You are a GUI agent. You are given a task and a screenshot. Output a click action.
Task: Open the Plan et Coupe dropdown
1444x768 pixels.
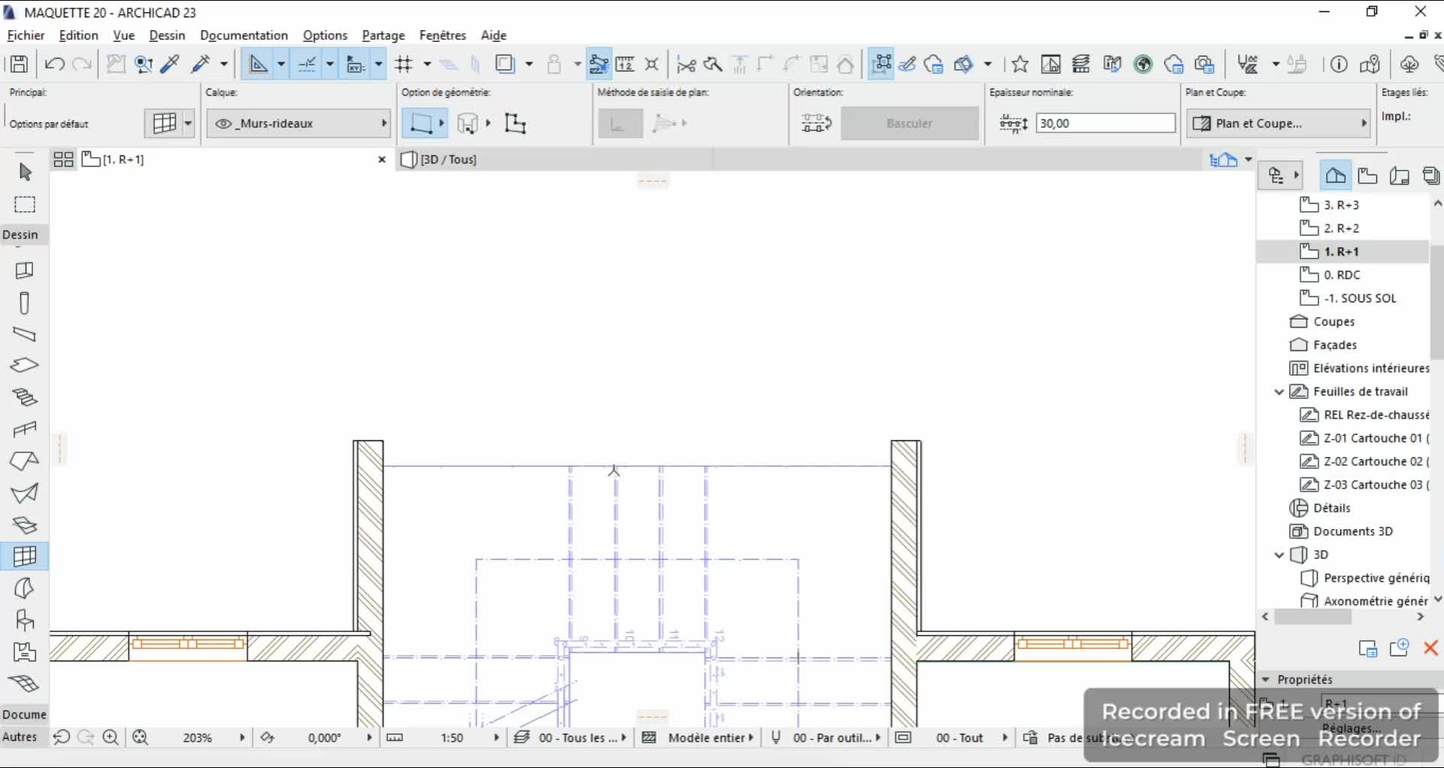[1280, 123]
